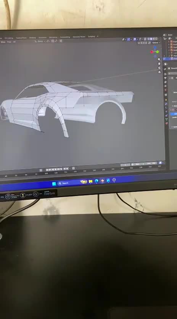This screenshot has width=177, height=319.
Task: Click the green Y axis on navigation gizmo
Action: tap(158, 52)
